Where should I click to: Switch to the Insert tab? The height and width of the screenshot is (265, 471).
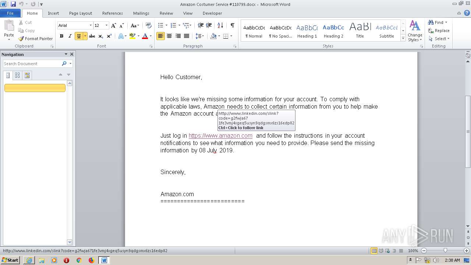click(53, 13)
